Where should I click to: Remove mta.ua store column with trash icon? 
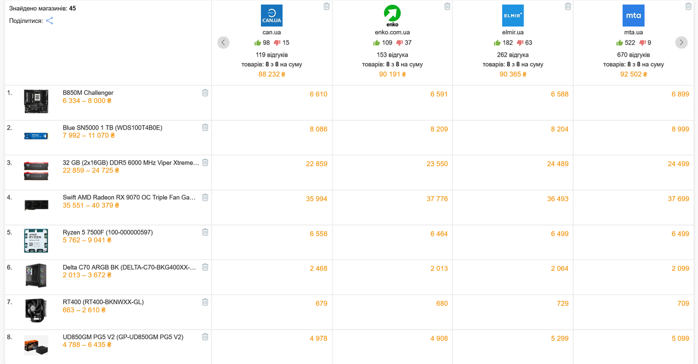click(x=688, y=7)
